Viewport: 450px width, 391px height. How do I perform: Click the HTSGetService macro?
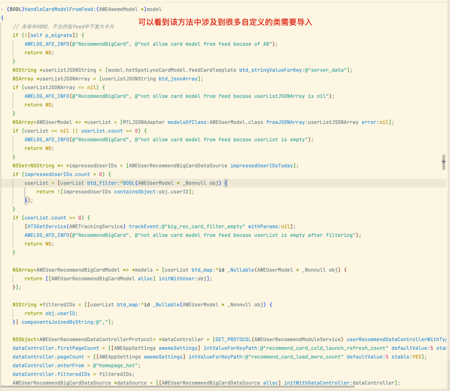(46, 226)
